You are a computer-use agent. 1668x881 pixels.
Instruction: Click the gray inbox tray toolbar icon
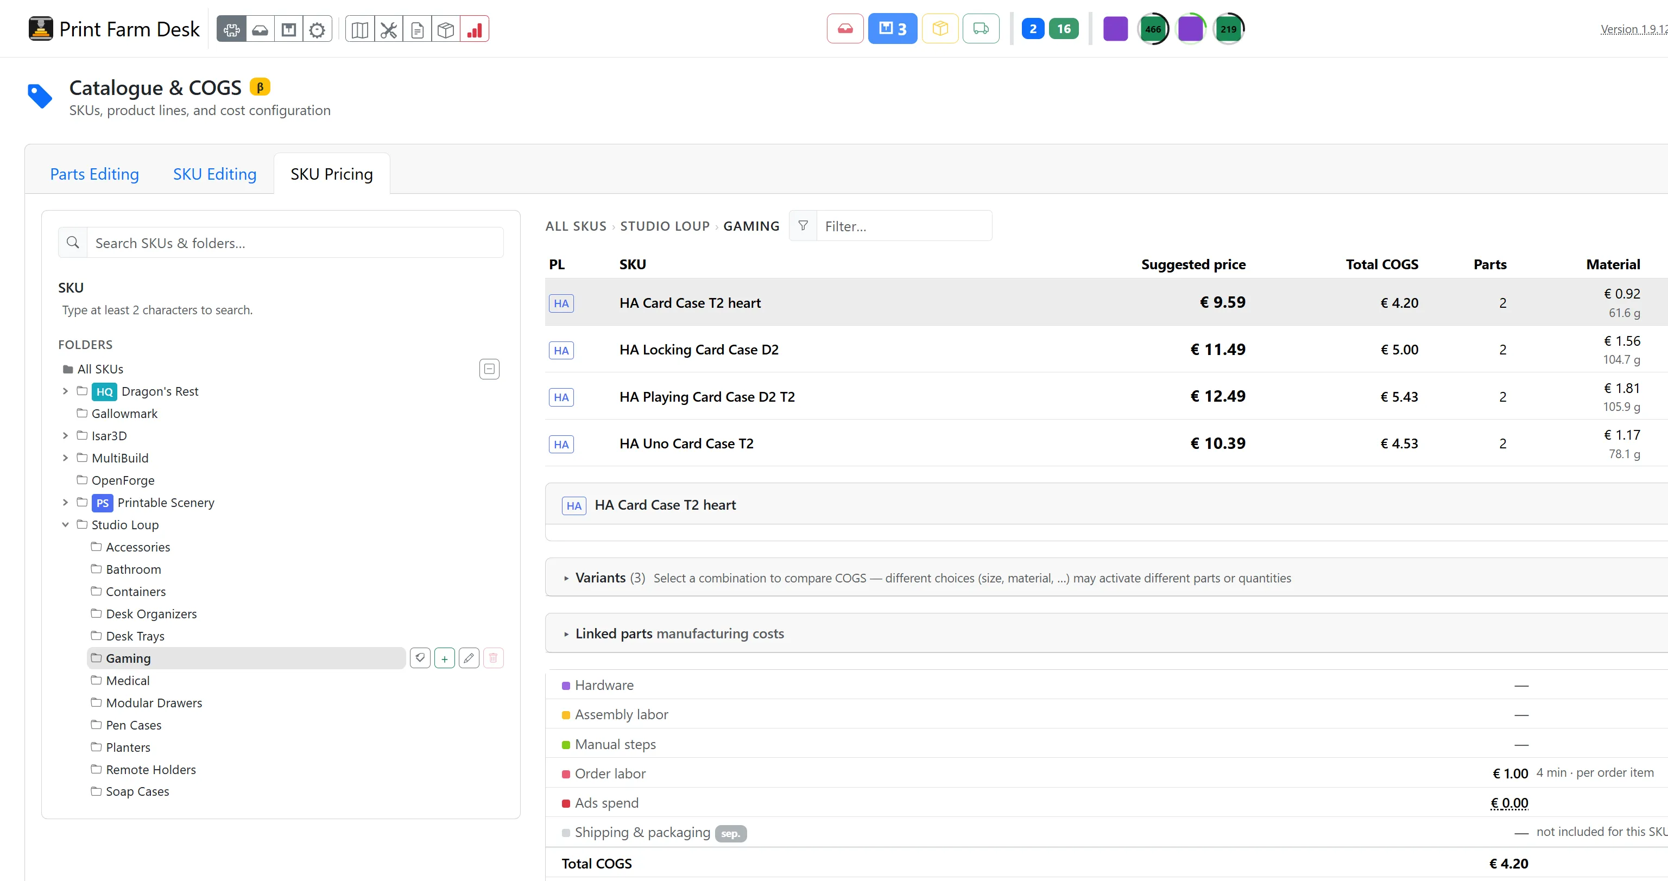260,29
